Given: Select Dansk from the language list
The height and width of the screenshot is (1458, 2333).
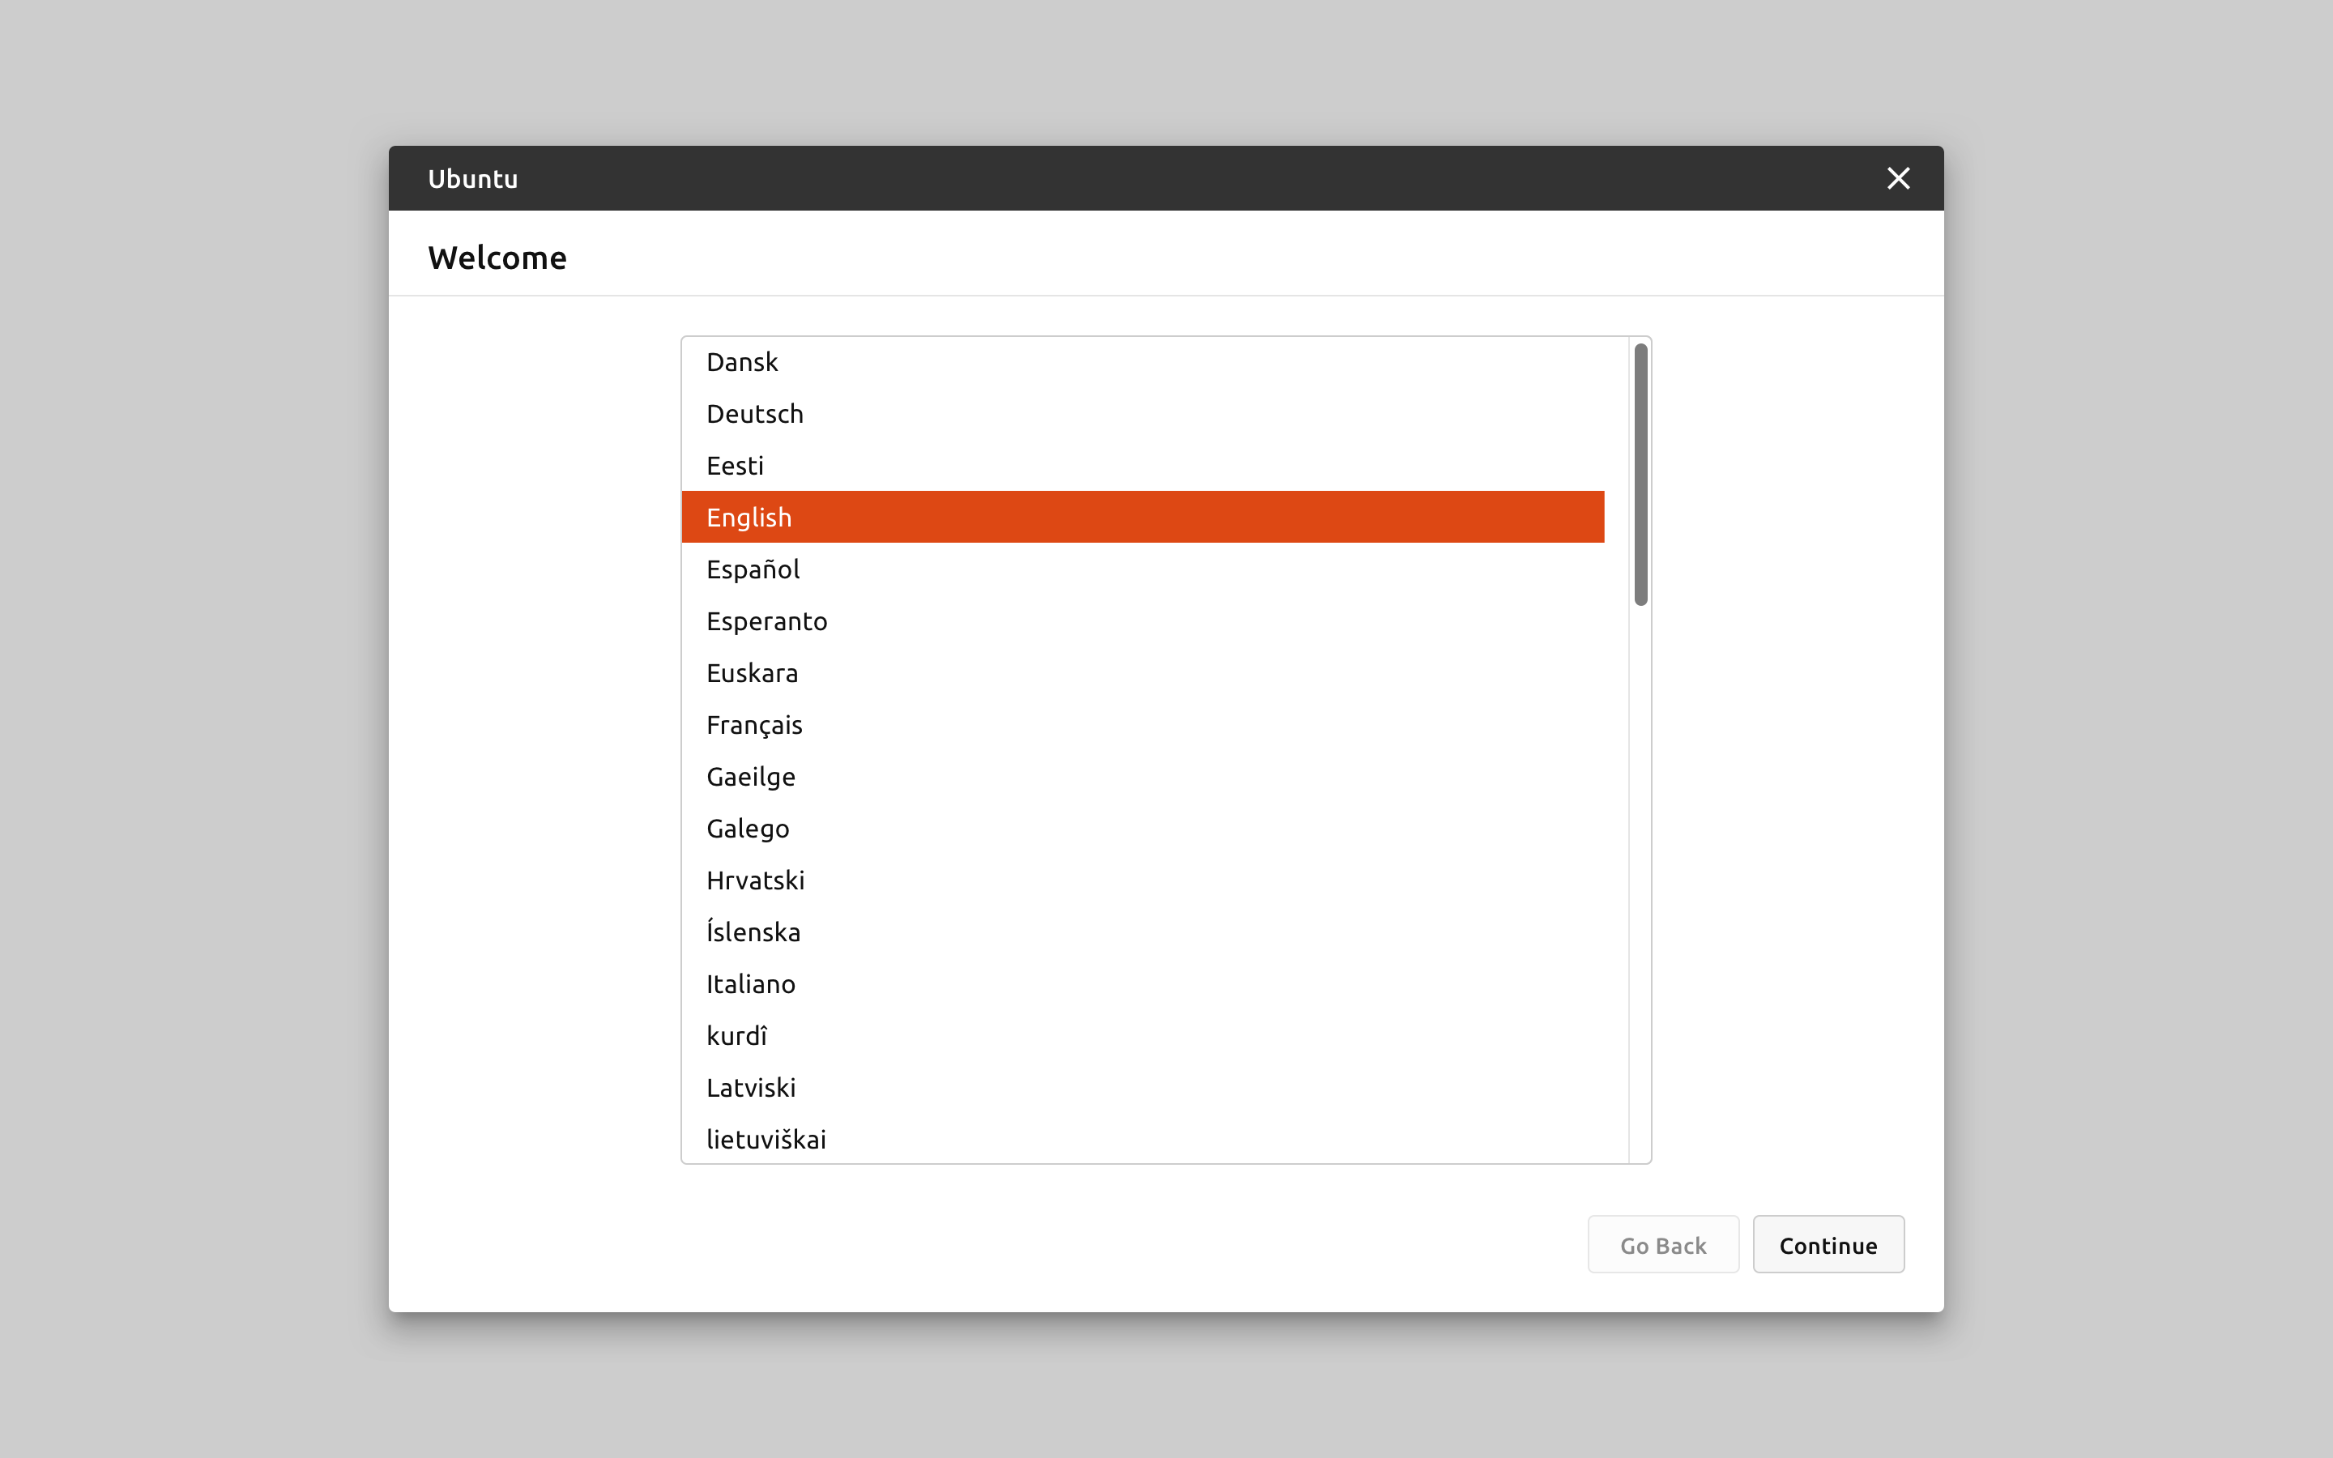Looking at the screenshot, I should (x=742, y=361).
